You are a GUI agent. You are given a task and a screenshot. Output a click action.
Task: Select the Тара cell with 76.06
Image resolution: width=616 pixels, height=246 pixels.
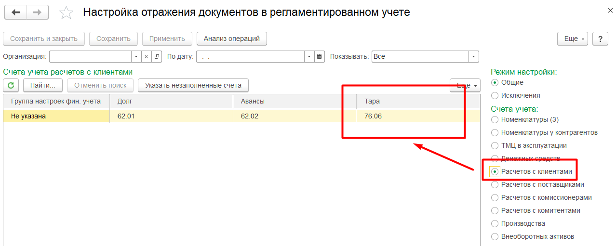(418, 116)
